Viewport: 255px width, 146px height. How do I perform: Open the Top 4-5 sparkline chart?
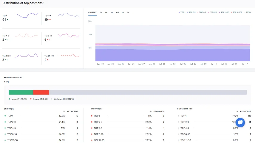[26, 35]
